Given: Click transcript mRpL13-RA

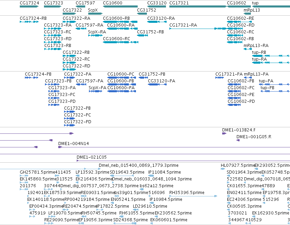Looking at the screenshot, I should pos(256,46).
